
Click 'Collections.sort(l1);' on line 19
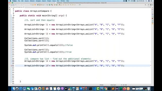pos(37,38)
